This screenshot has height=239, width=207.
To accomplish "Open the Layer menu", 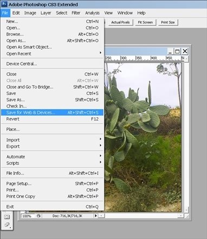I will [46, 13].
